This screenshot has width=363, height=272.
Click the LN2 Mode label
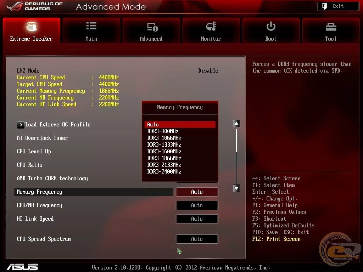coord(28,71)
